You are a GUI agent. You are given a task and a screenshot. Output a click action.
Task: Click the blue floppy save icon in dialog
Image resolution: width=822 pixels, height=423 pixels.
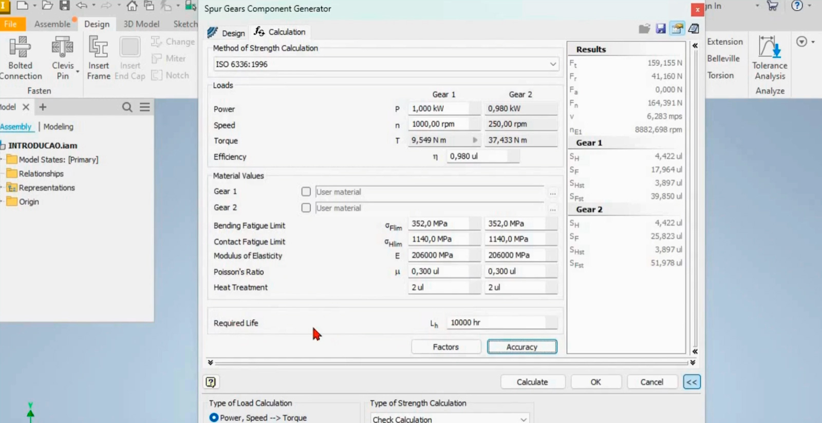[x=661, y=29]
